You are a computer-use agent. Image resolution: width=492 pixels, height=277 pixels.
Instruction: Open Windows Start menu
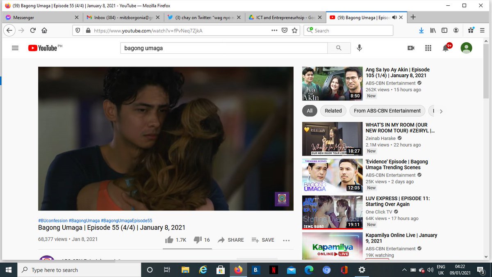(x=9, y=270)
